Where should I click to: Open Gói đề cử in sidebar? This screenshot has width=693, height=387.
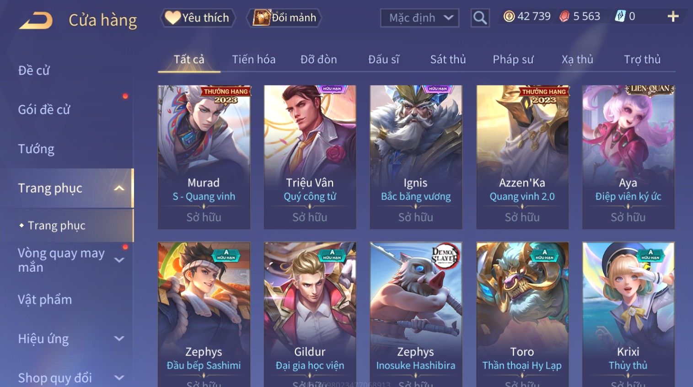pos(44,110)
